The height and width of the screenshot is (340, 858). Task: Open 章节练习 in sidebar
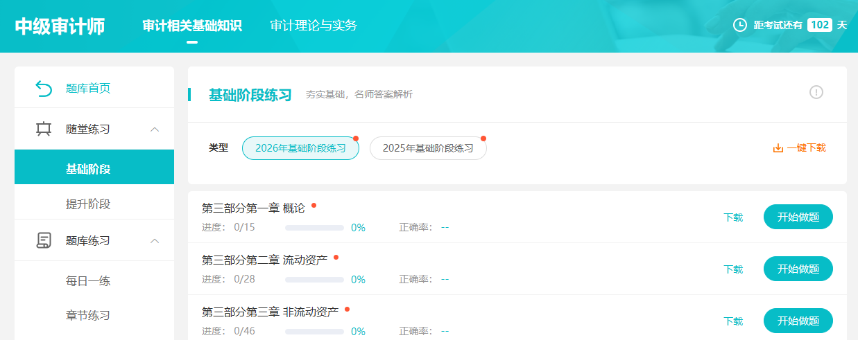coord(88,315)
